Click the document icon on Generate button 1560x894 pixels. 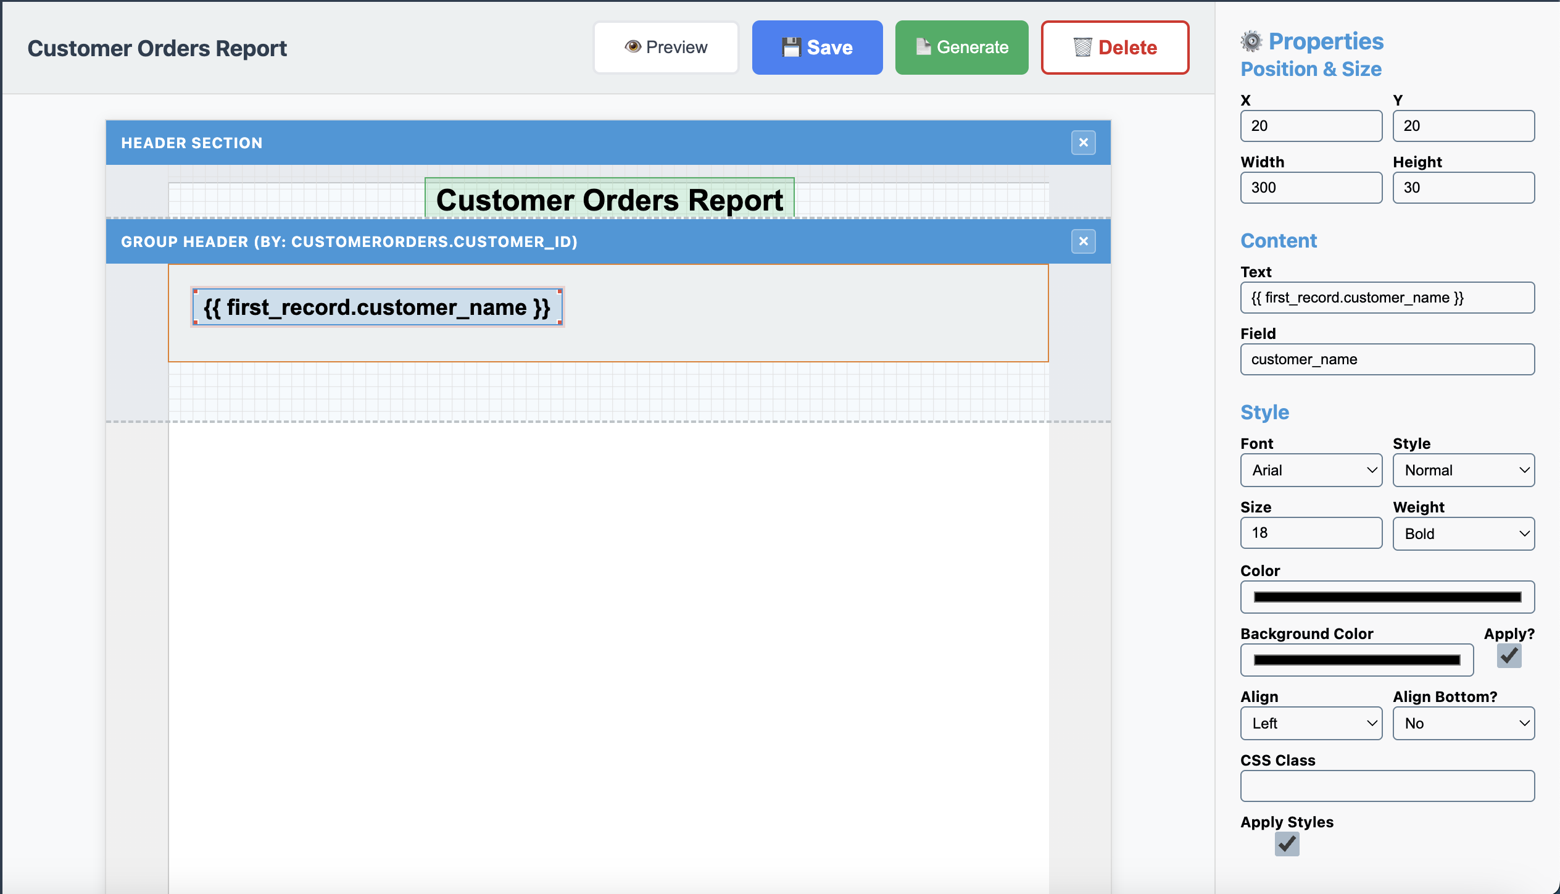[922, 46]
